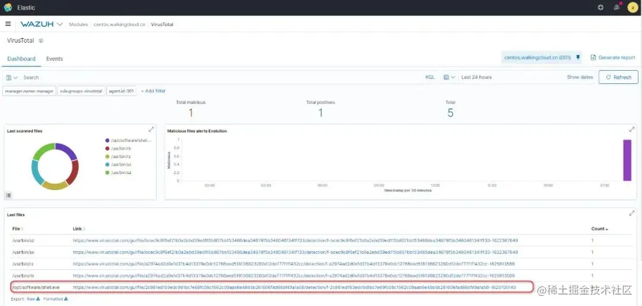The image size is (642, 306).
Task: Sort by Link column
Action: [78, 229]
